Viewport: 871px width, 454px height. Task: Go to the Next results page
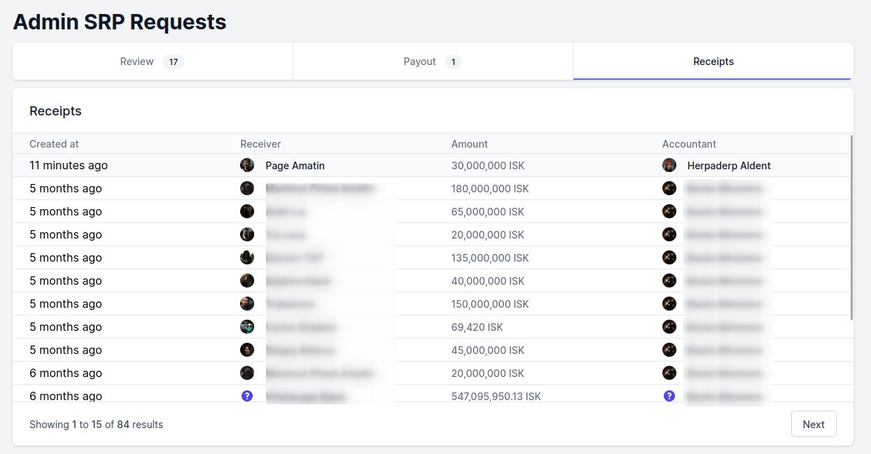click(814, 424)
